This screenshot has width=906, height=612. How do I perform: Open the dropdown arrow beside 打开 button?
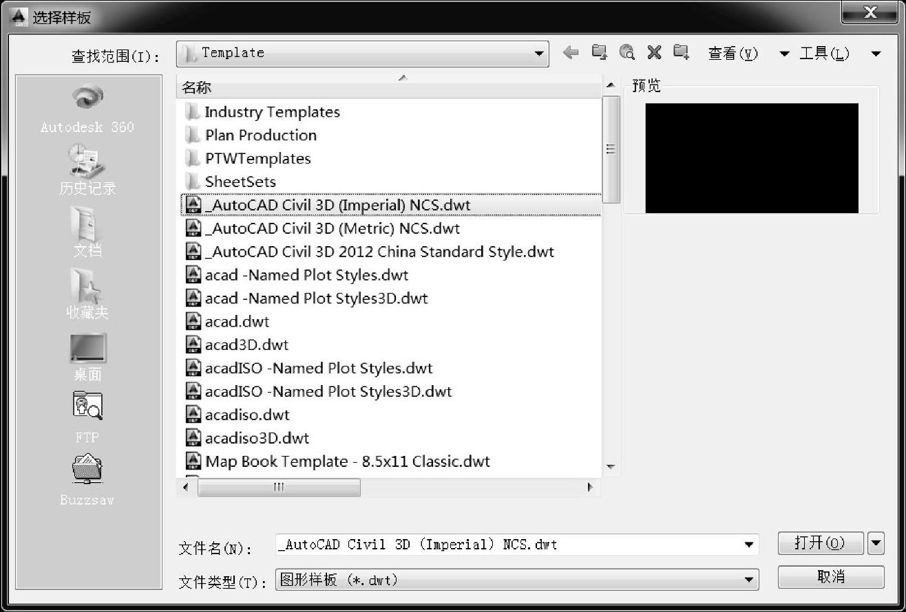pyautogui.click(x=876, y=543)
